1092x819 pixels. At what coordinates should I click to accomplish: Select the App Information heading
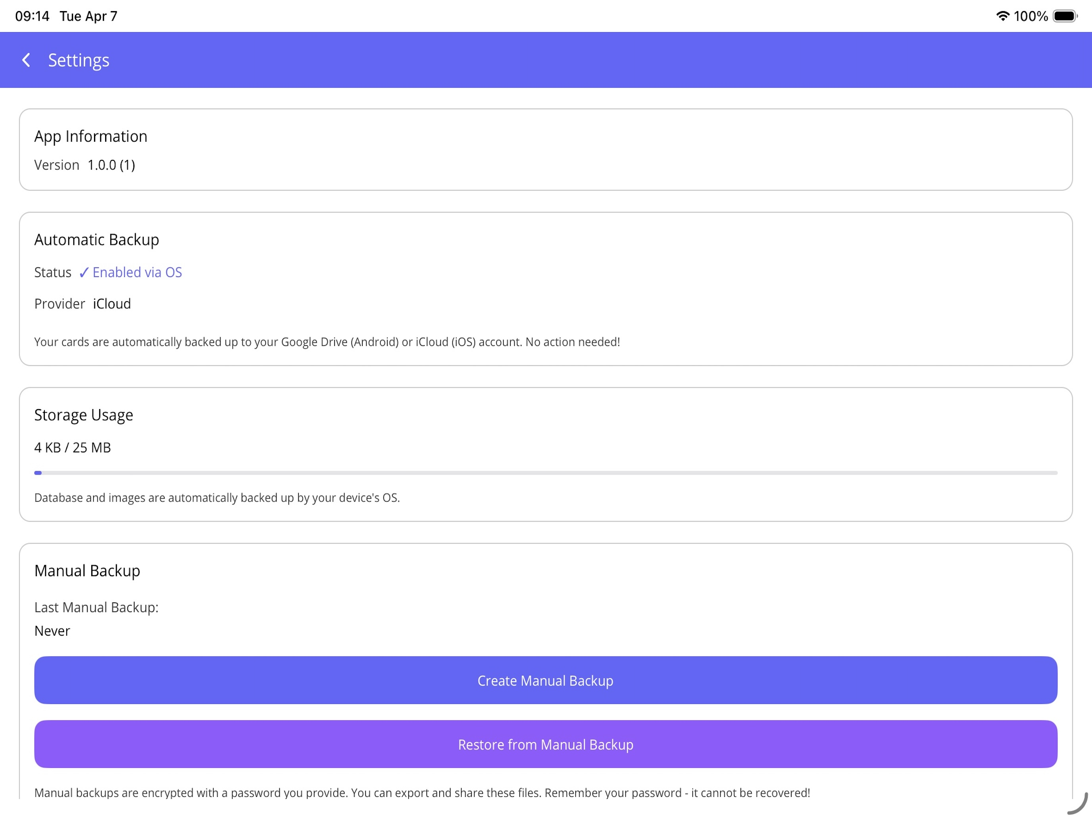(x=91, y=136)
